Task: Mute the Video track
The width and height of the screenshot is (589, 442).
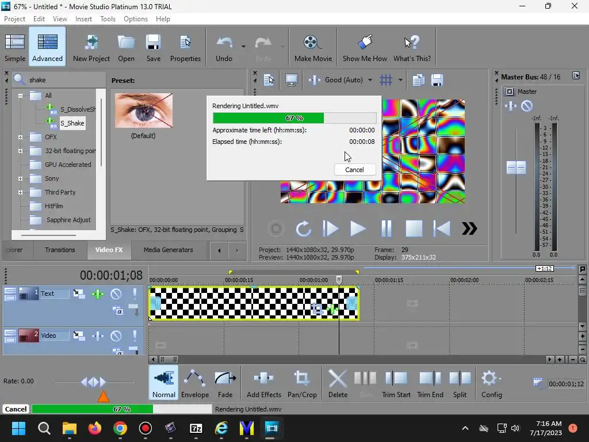Action: pyautogui.click(x=116, y=336)
